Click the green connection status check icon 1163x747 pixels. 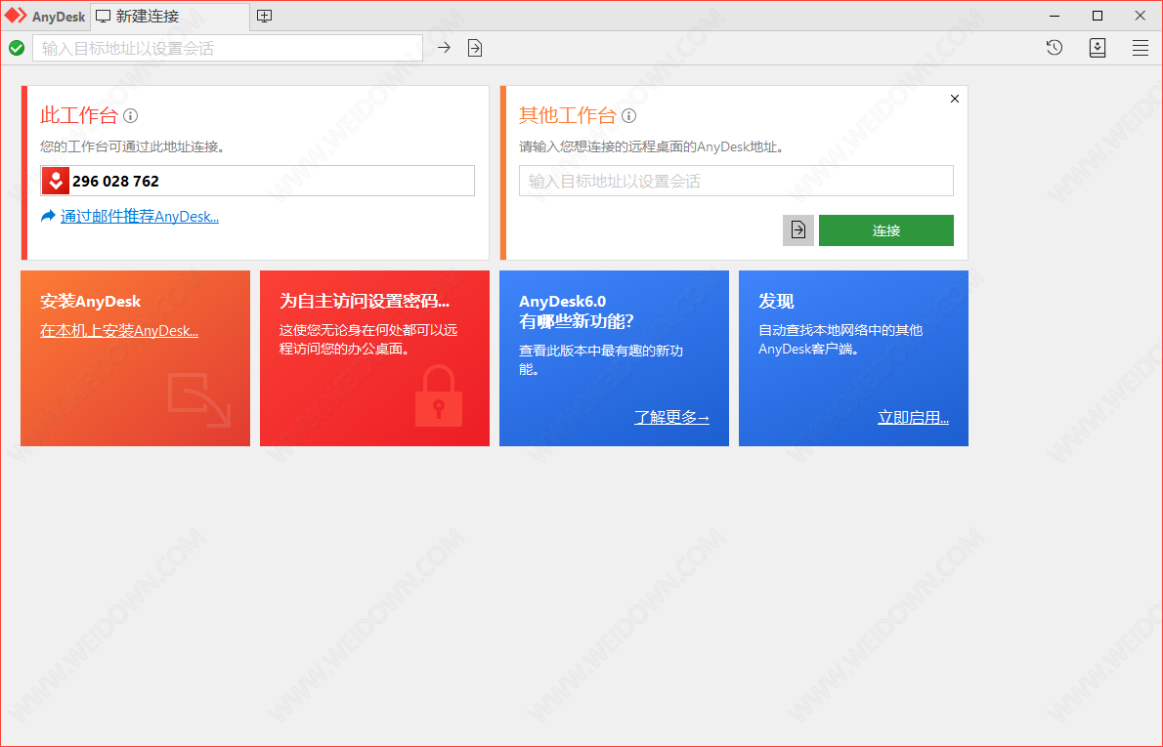17,48
